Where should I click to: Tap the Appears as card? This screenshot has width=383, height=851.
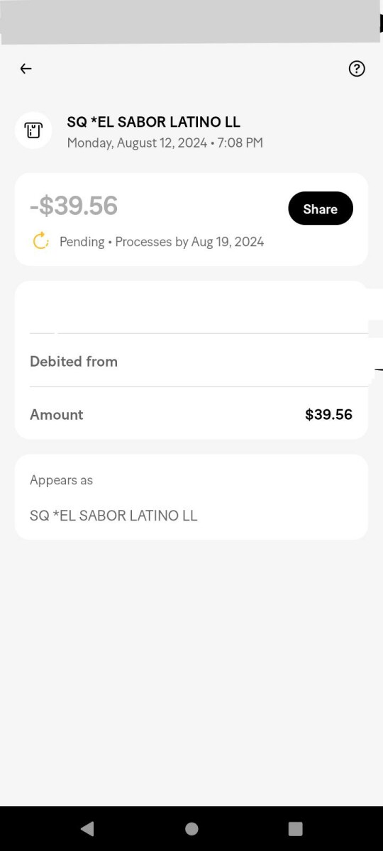coord(191,497)
